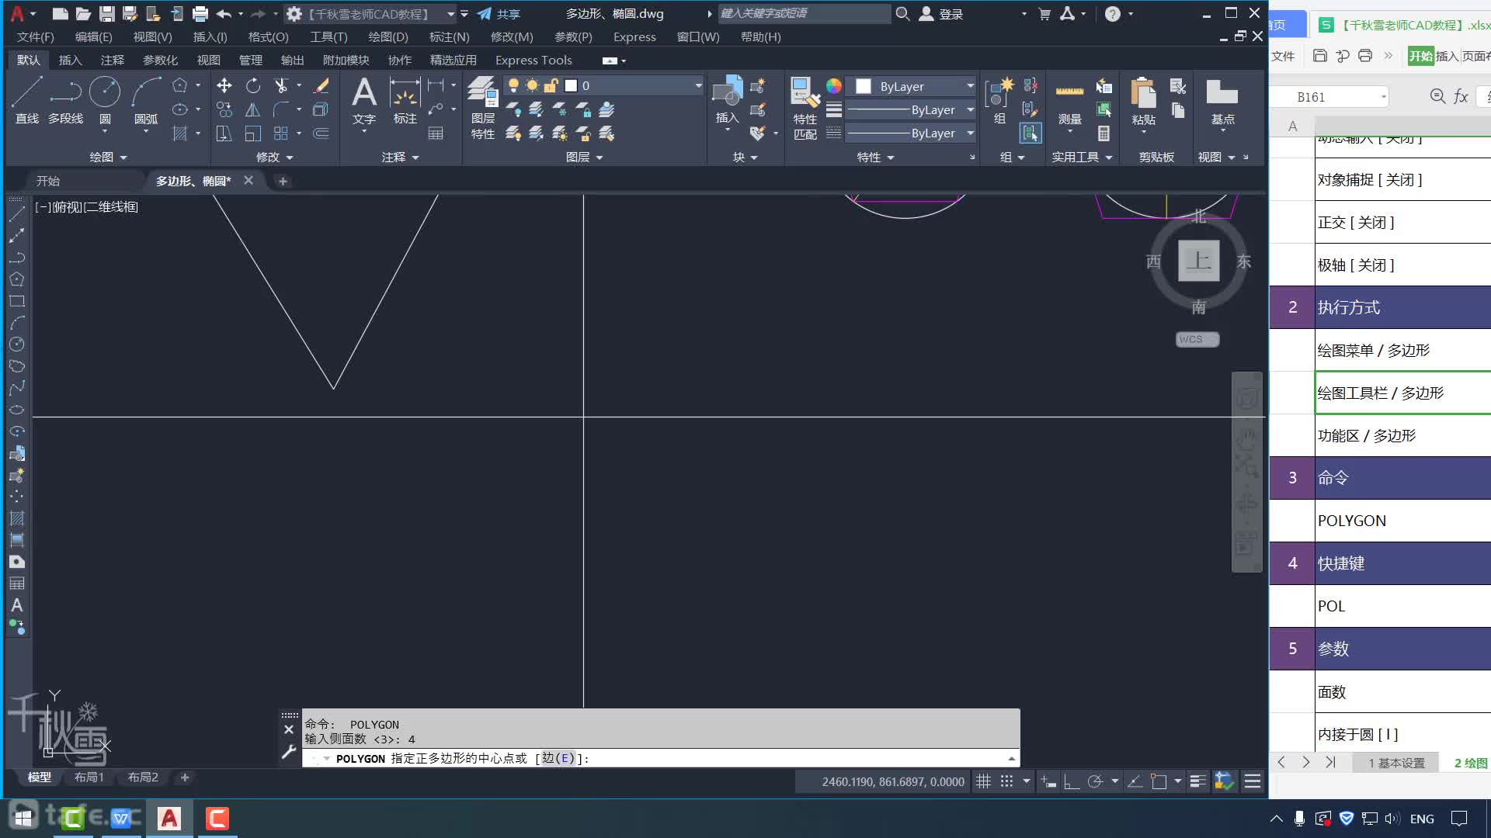Switch to the Annotate (注释) ribbon tab
The image size is (1491, 838).
point(112,60)
